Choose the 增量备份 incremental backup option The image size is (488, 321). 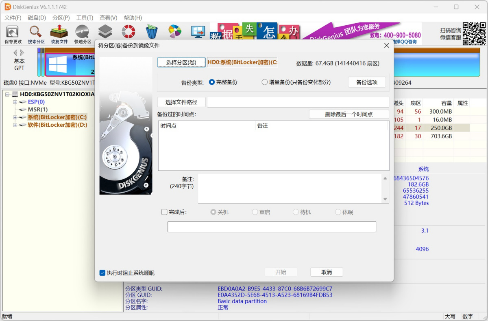265,82
